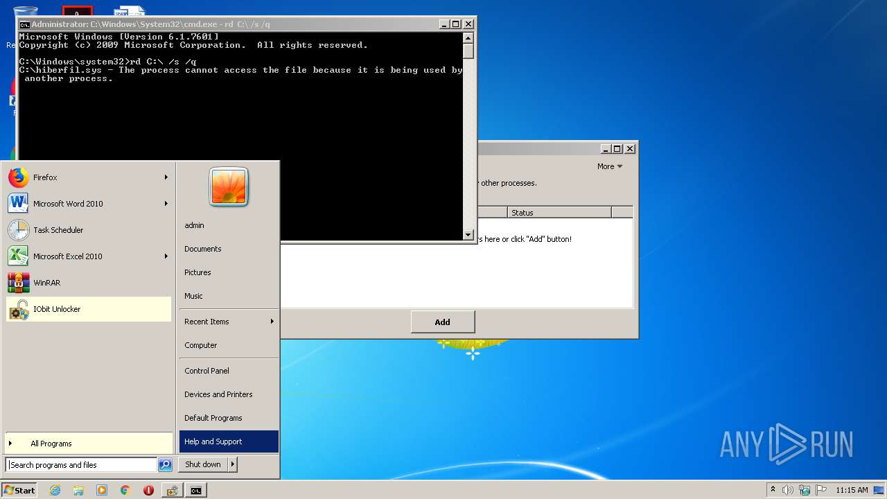
Task: Open the Shut down options arrow
Action: click(233, 464)
